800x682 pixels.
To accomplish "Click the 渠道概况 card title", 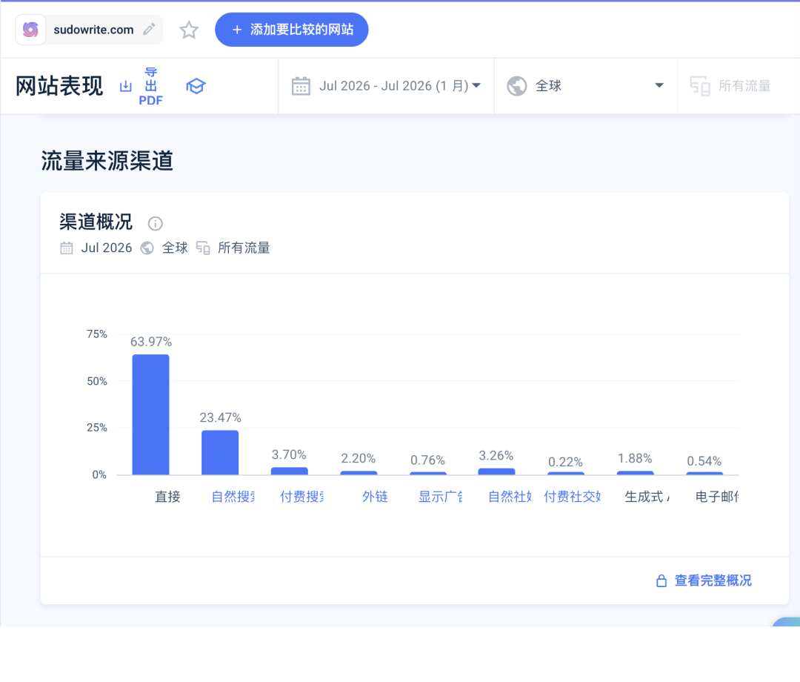I will point(96,222).
